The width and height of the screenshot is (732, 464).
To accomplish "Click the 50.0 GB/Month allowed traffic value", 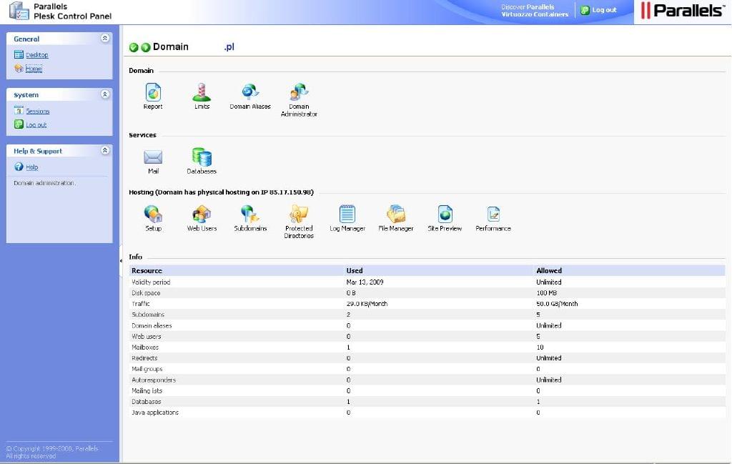I will [x=557, y=304].
